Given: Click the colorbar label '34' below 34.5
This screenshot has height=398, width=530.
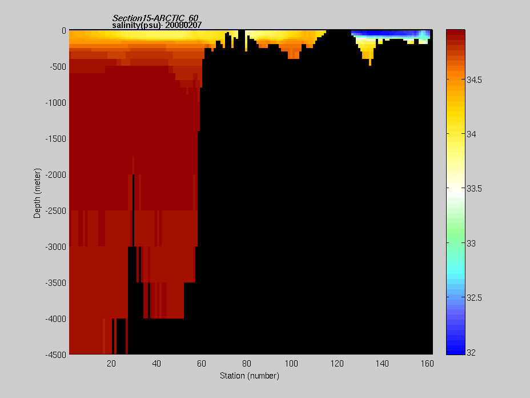Looking at the screenshot, I should tap(471, 134).
